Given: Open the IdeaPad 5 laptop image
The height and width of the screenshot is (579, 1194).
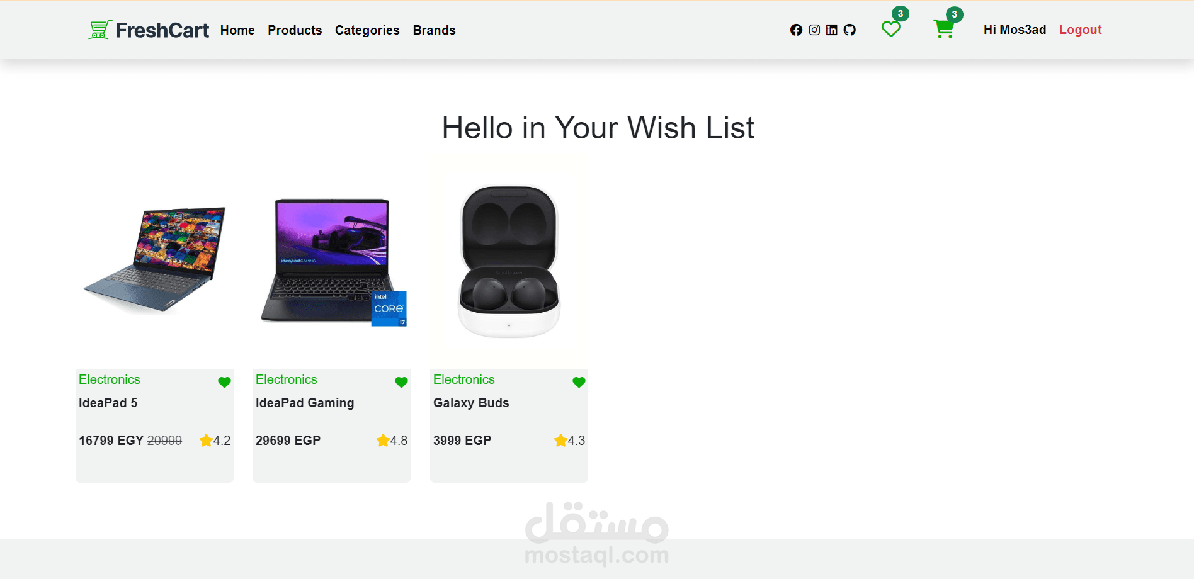Looking at the screenshot, I should click(155, 259).
